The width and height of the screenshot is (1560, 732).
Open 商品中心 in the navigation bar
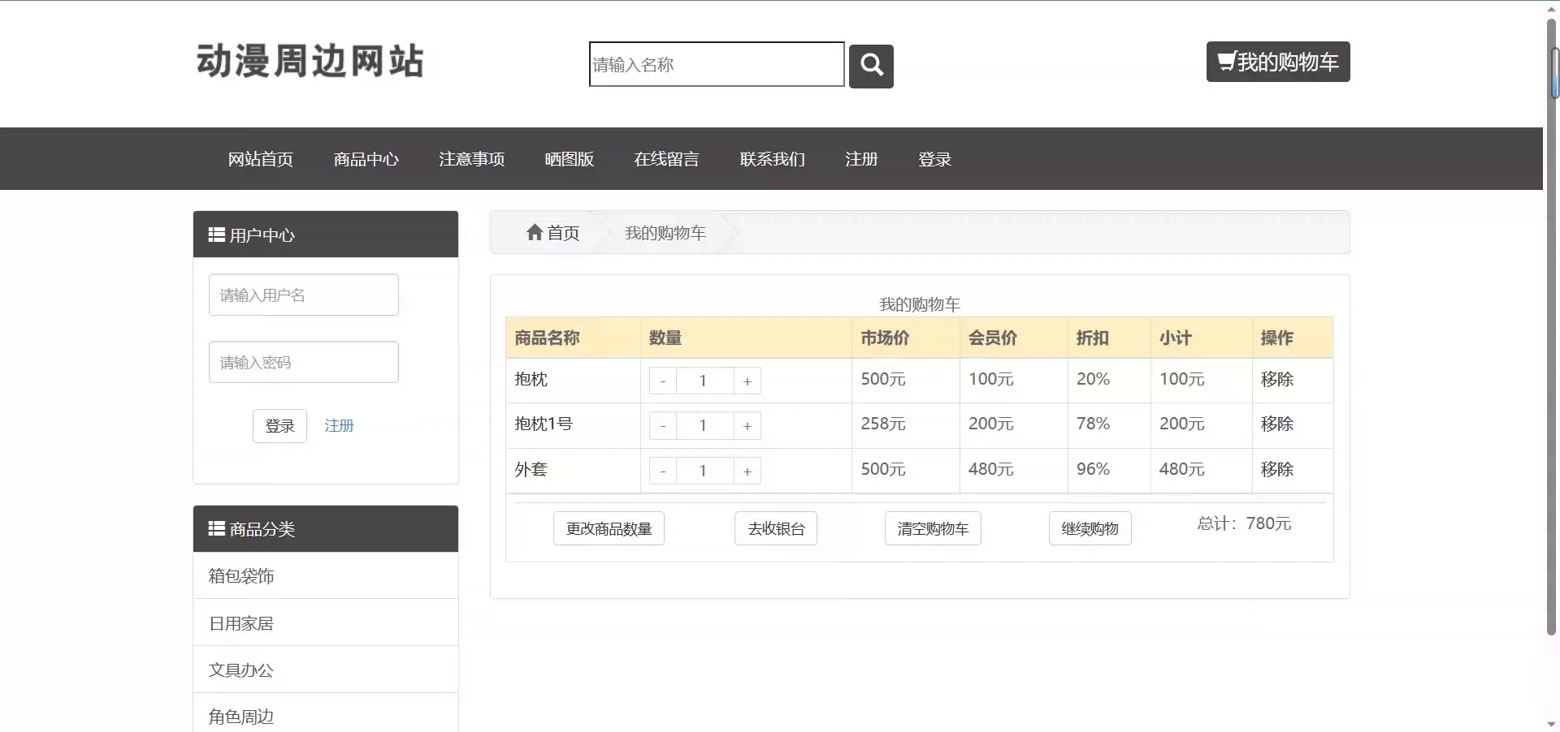coord(366,159)
